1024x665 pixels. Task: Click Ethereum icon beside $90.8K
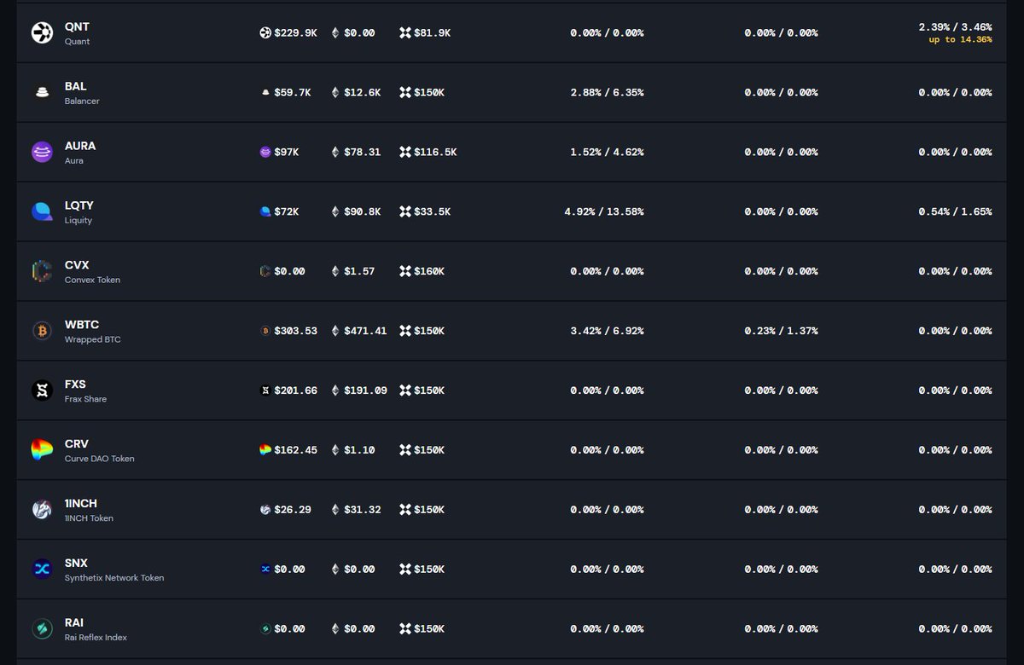coord(335,212)
